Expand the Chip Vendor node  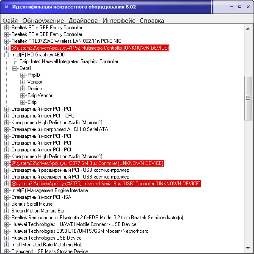(23, 95)
